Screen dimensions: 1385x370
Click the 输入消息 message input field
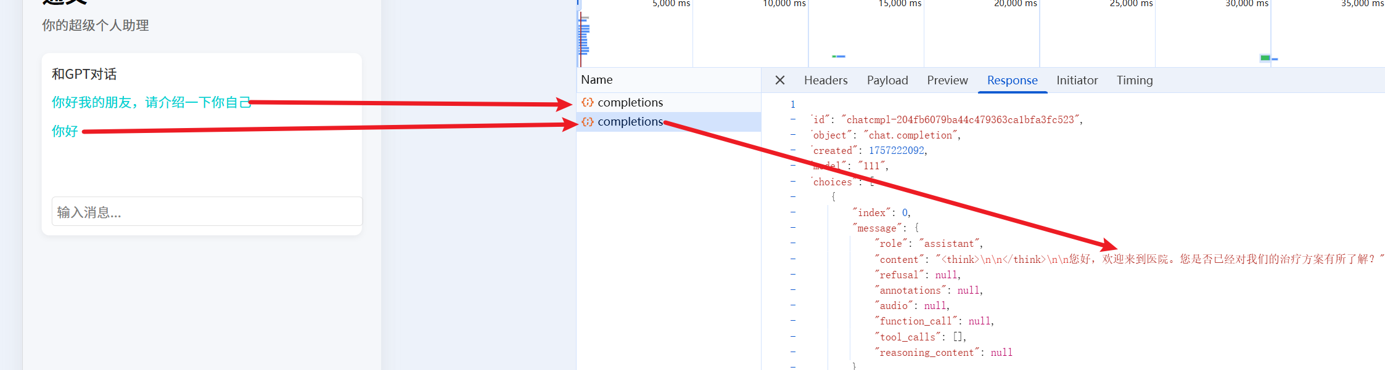pos(207,212)
